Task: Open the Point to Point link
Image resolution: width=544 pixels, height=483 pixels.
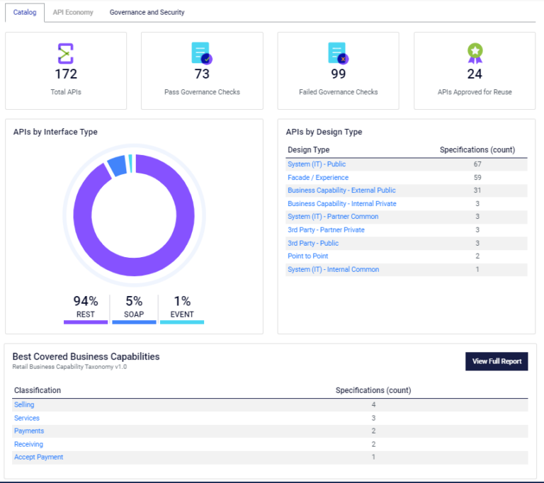Action: click(x=307, y=256)
